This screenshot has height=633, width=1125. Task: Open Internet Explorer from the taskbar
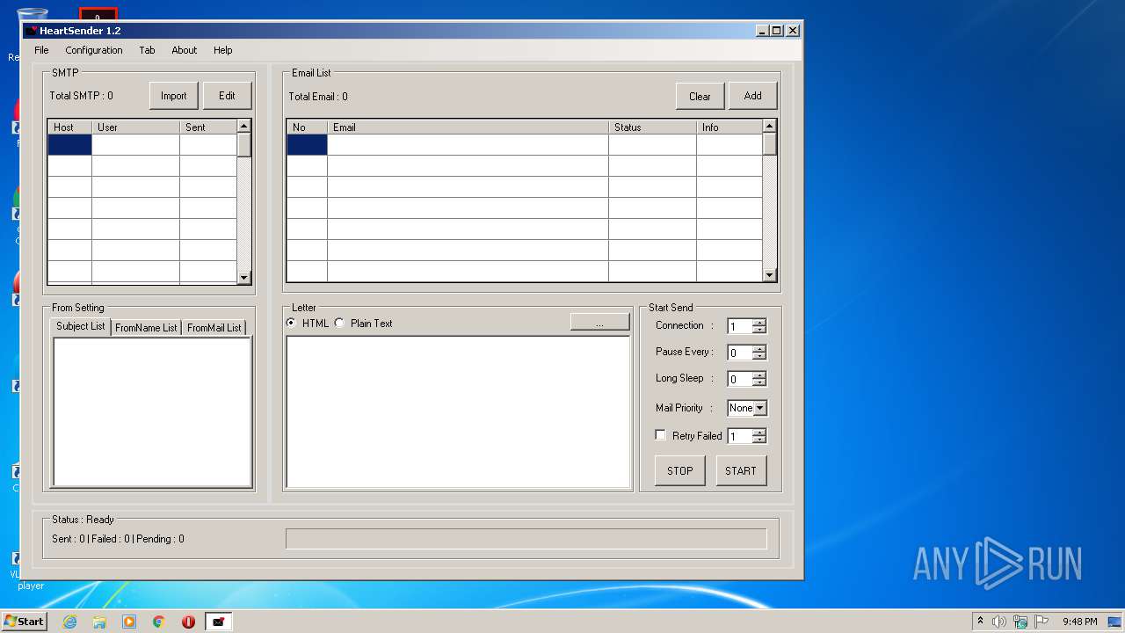point(69,622)
